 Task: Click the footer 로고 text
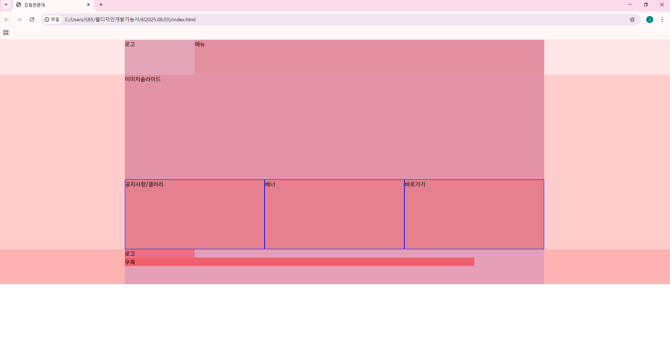130,254
